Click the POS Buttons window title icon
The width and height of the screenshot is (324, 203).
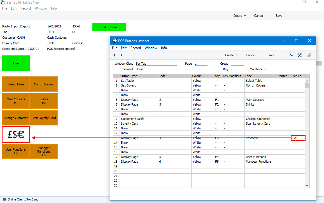click(x=115, y=41)
